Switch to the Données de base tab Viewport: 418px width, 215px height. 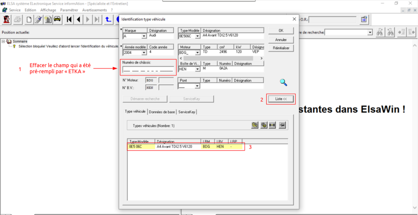pyautogui.click(x=162, y=112)
